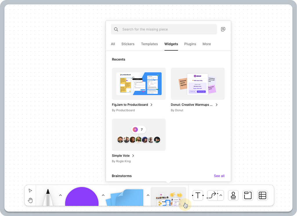
Task: Choose the blue sticky note tool
Action: point(125,197)
